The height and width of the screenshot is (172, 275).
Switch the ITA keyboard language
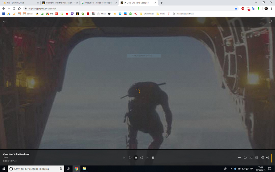pyautogui.click(x=252, y=169)
